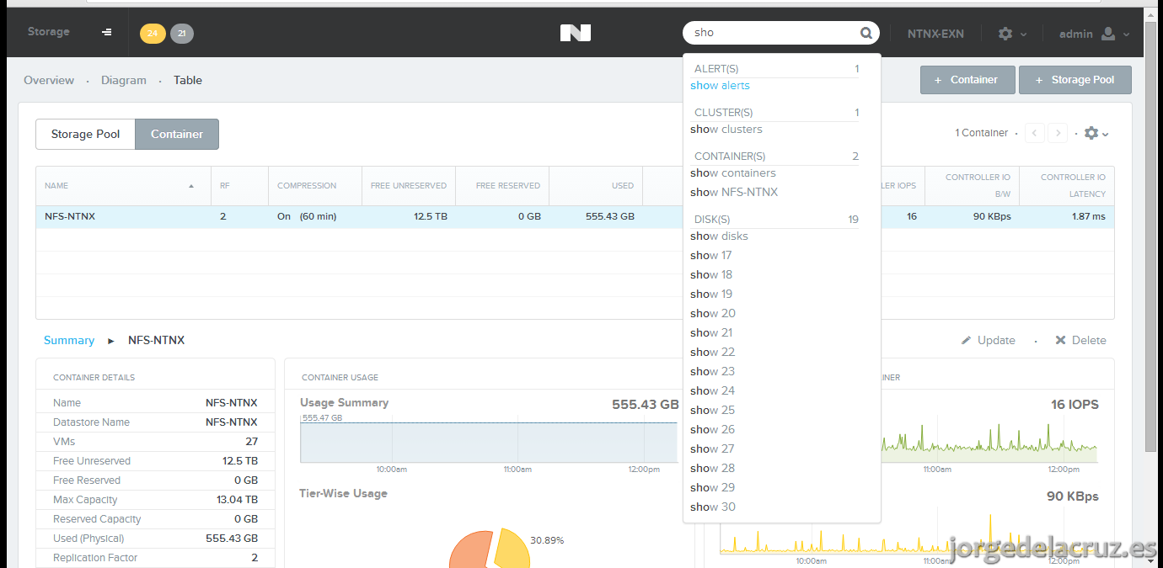Go to previous page of containers
This screenshot has height=568, width=1163.
click(1035, 133)
